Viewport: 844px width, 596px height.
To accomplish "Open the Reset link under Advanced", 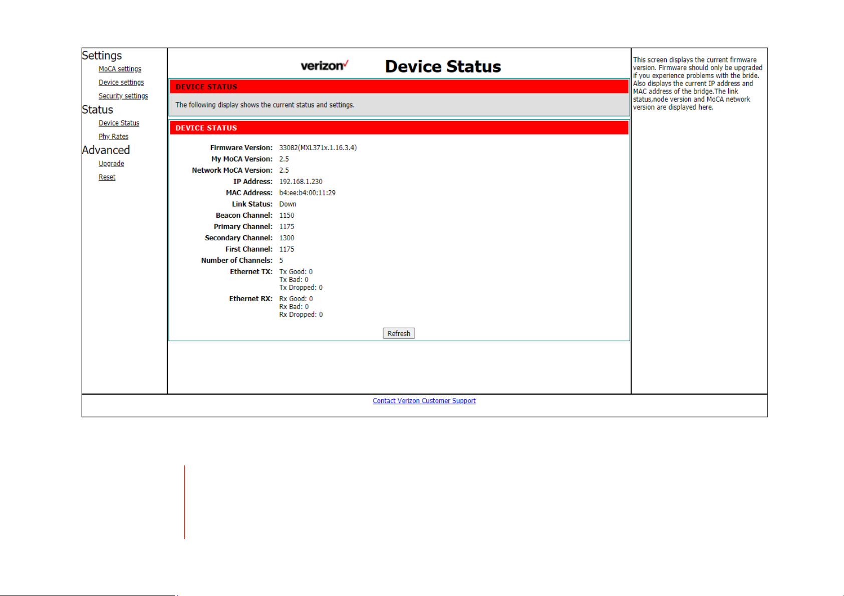I will click(x=107, y=177).
